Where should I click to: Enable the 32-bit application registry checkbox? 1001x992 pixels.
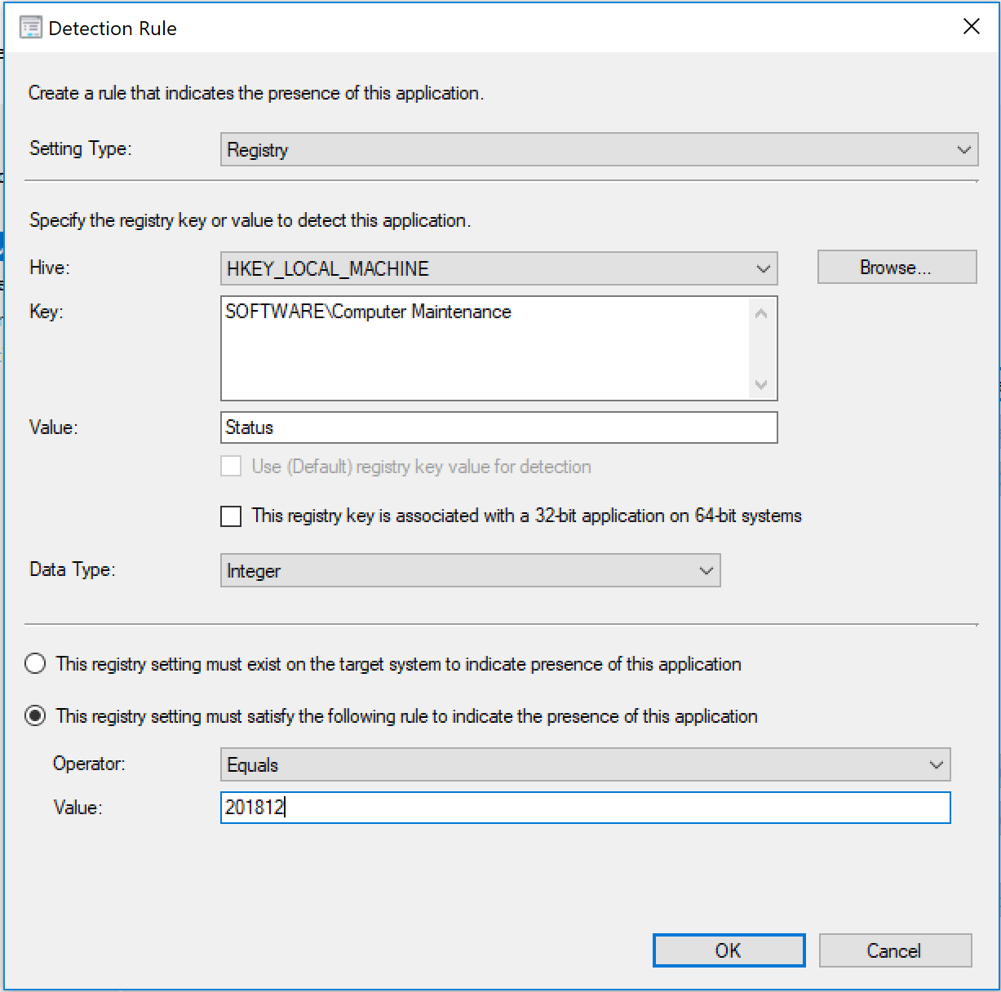231,516
